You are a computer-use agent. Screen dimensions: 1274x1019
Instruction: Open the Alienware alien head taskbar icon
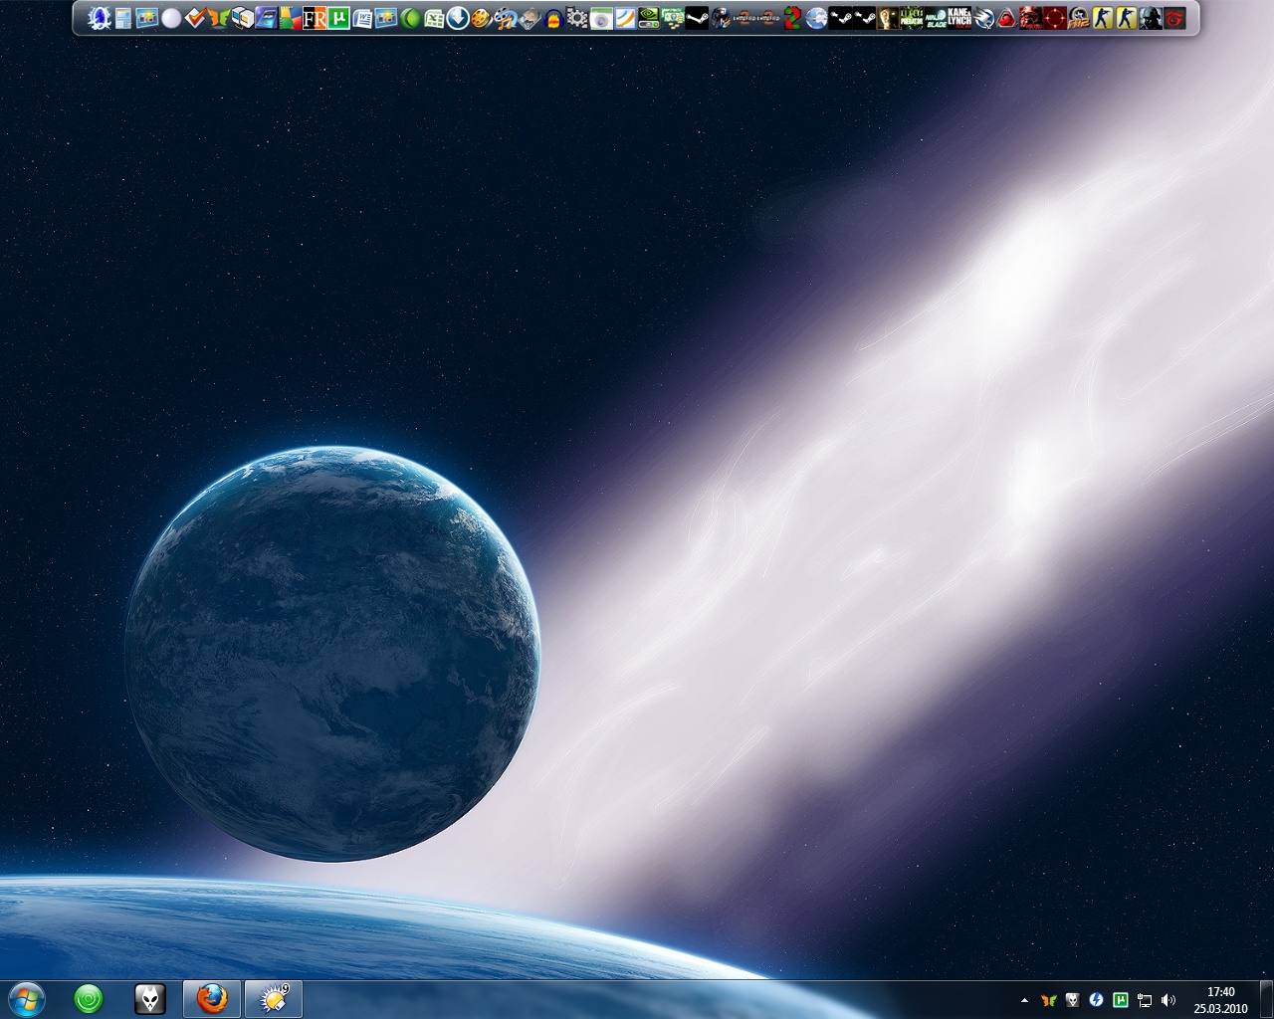point(150,999)
